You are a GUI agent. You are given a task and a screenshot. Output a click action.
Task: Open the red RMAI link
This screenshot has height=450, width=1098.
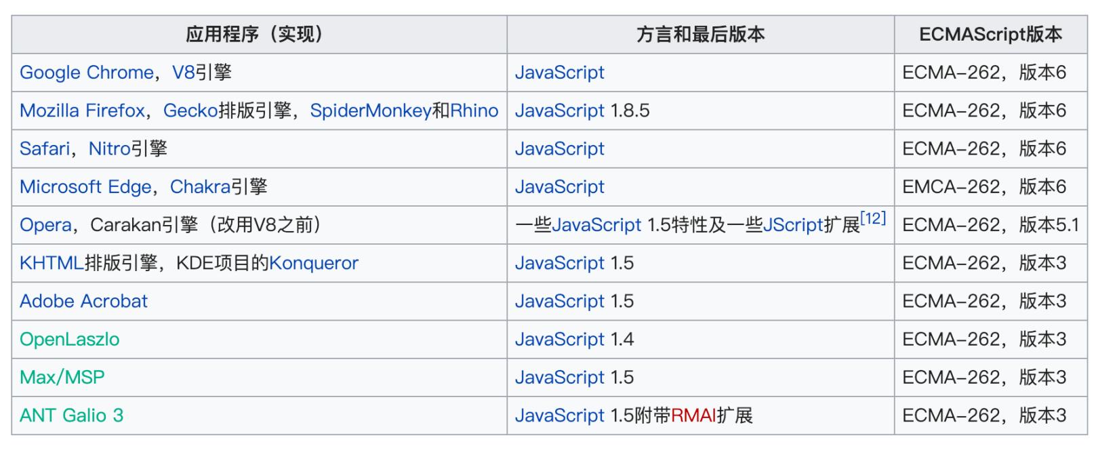click(693, 415)
